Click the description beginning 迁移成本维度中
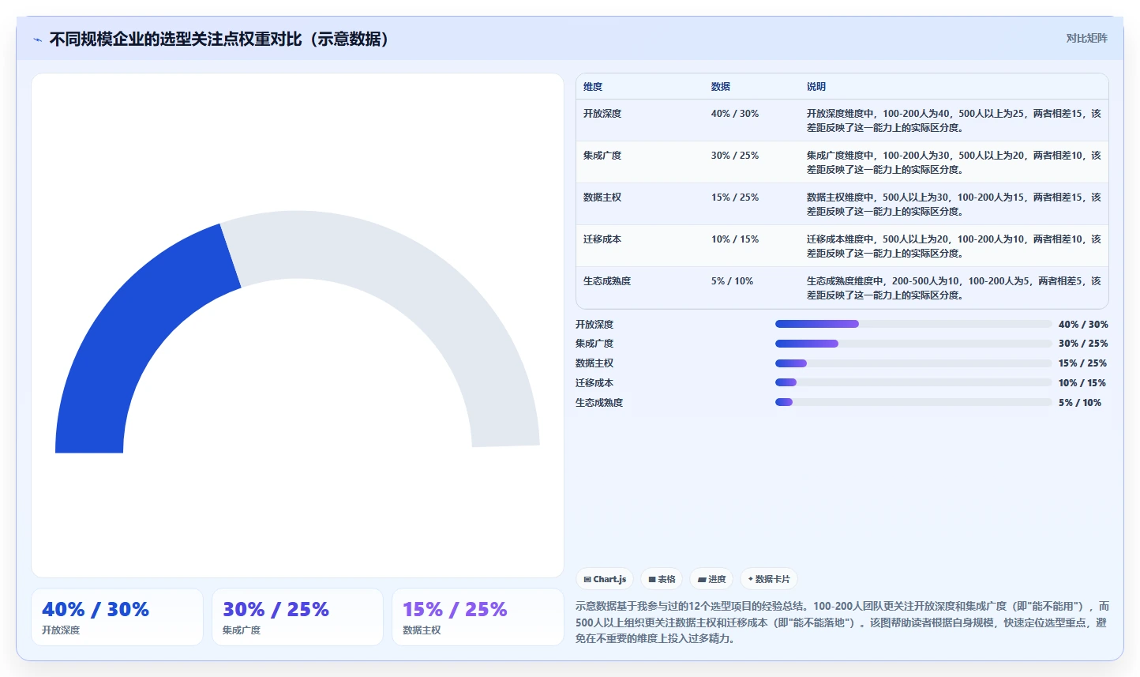Viewport: 1140px width, 677px height. coord(954,246)
